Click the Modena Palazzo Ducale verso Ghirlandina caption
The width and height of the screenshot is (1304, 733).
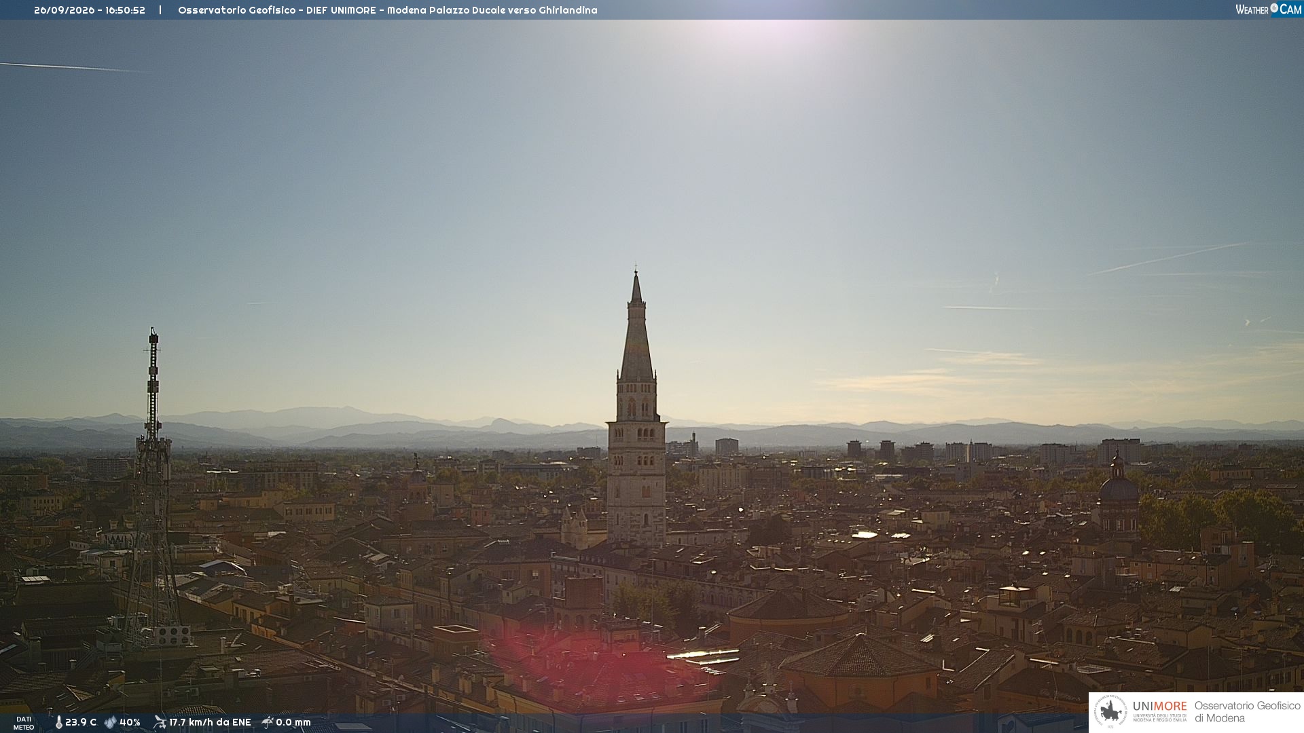(492, 10)
